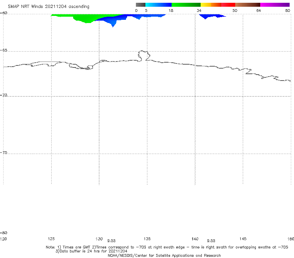
Task: Click the color bar label "5"
Action: point(146,10)
